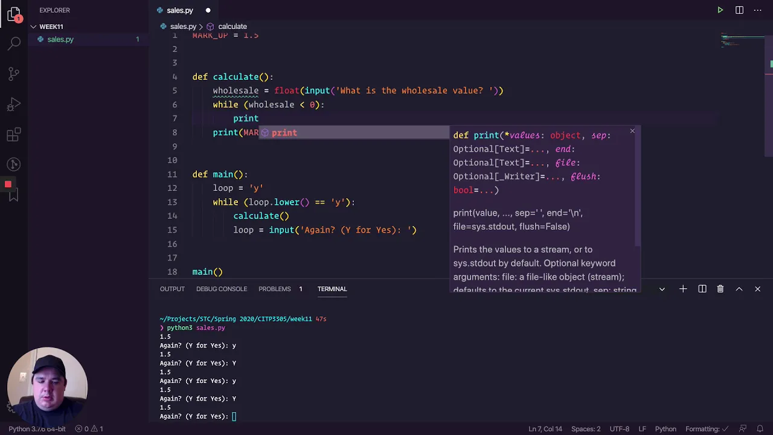Switch to the DEBUG CONSOLE tab

(x=222, y=289)
